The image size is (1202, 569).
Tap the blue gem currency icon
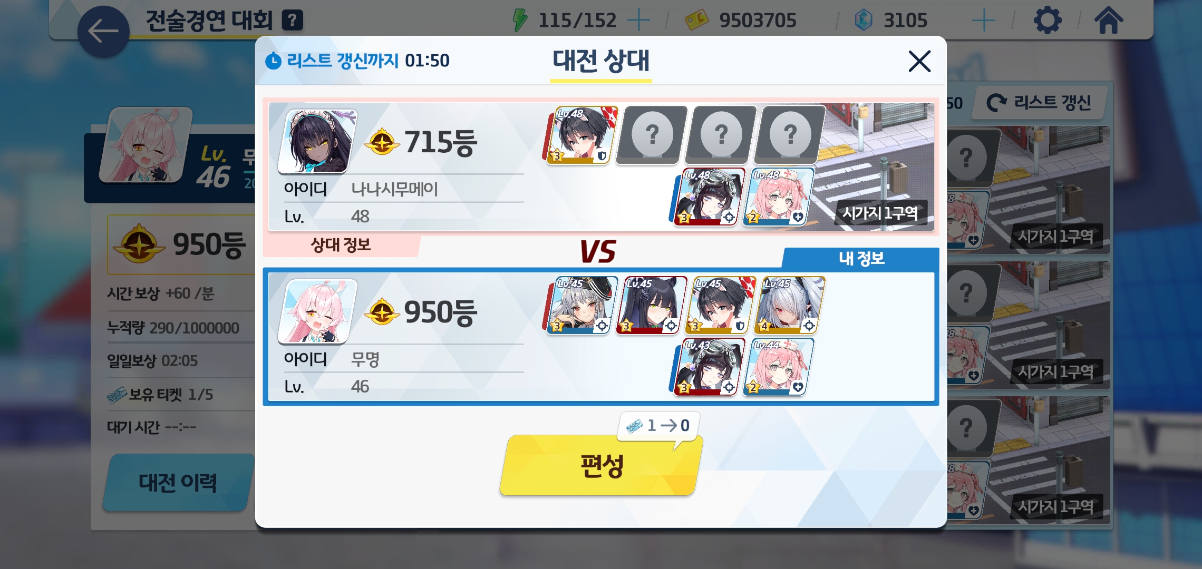[x=863, y=20]
